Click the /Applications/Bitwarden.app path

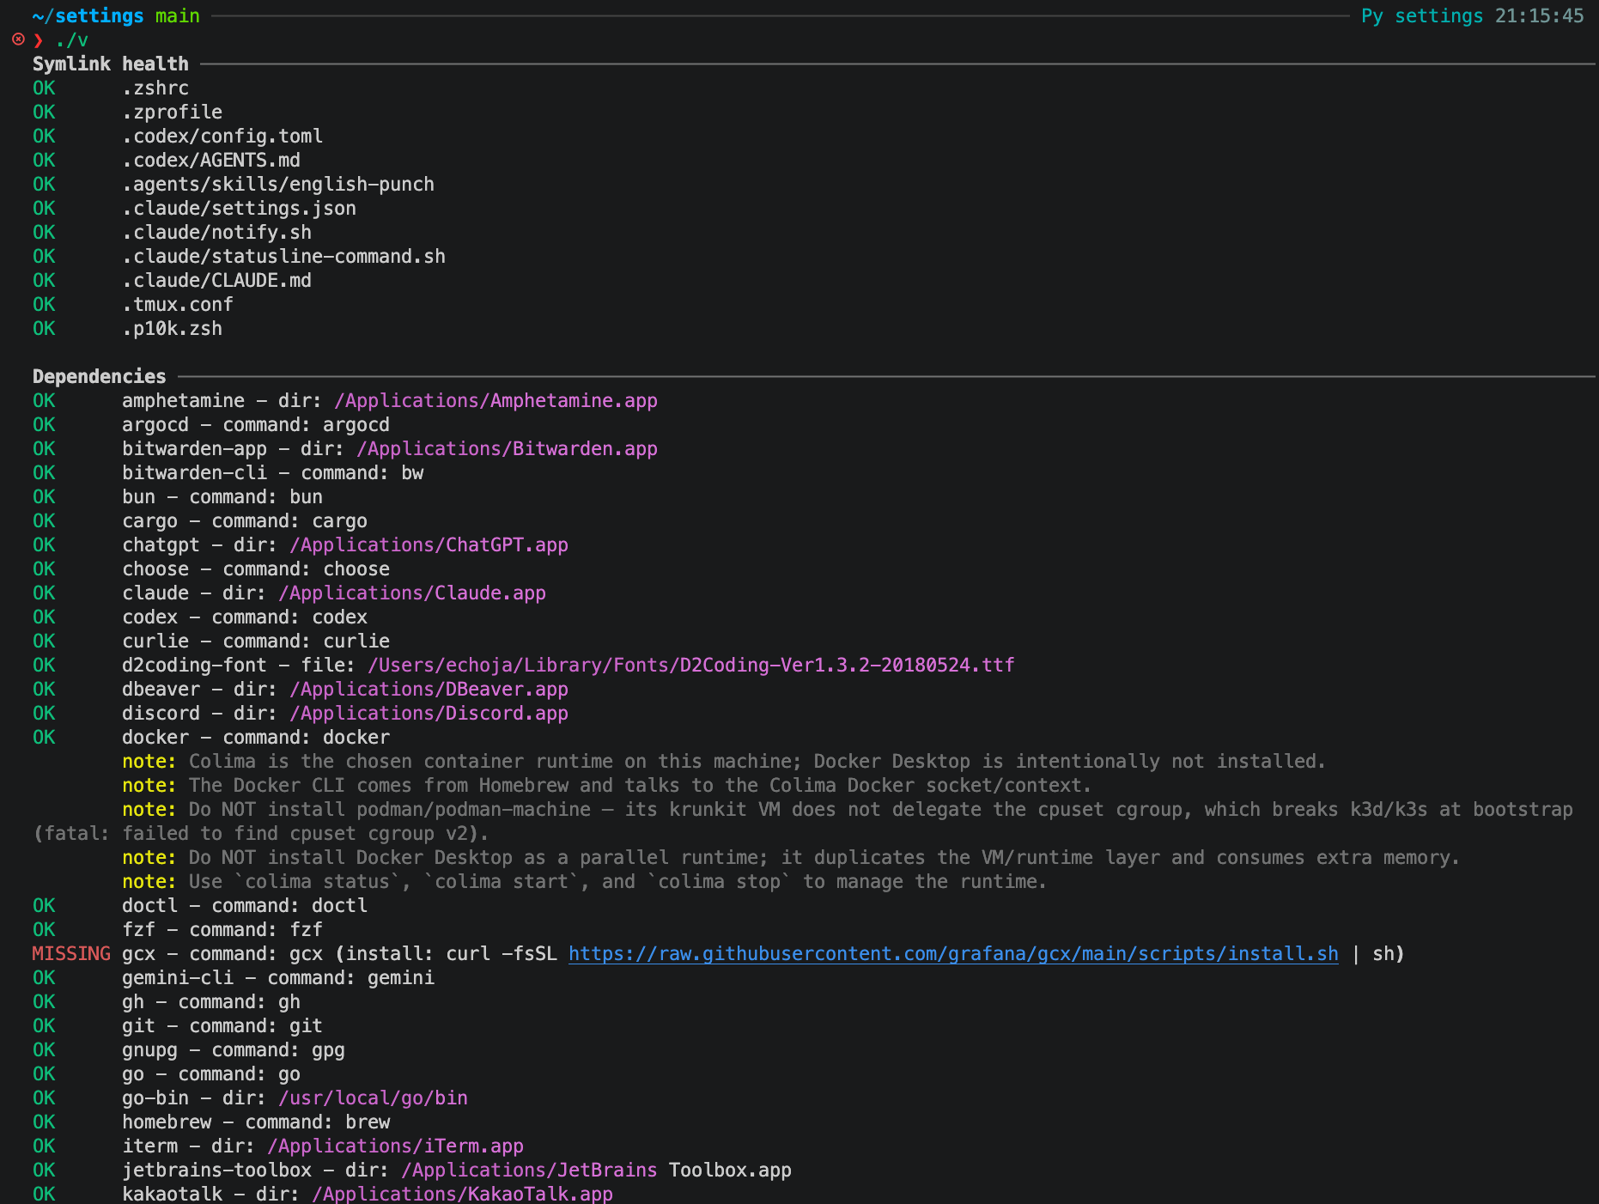click(507, 449)
